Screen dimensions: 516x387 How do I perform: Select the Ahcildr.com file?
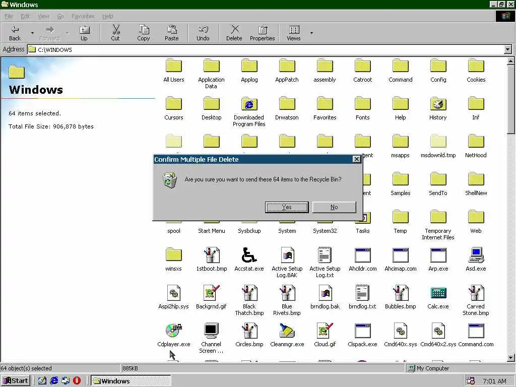pyautogui.click(x=363, y=260)
